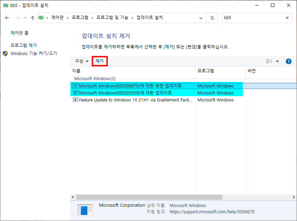Open 프로그램 제거 link
Screen dimensions: 297x221
point(23,45)
